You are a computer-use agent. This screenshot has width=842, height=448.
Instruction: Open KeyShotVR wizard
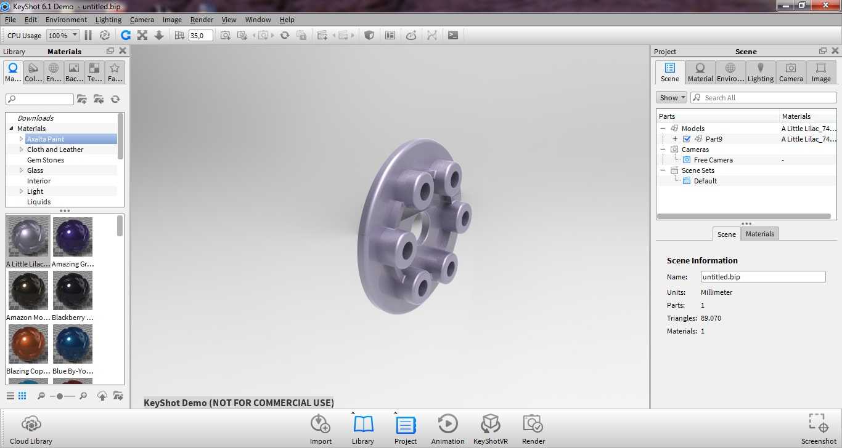click(491, 430)
